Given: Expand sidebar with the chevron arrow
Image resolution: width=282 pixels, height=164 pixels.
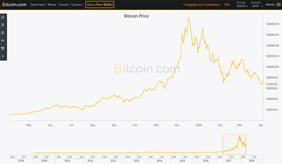Looking at the screenshot, I should click(x=3, y=56).
